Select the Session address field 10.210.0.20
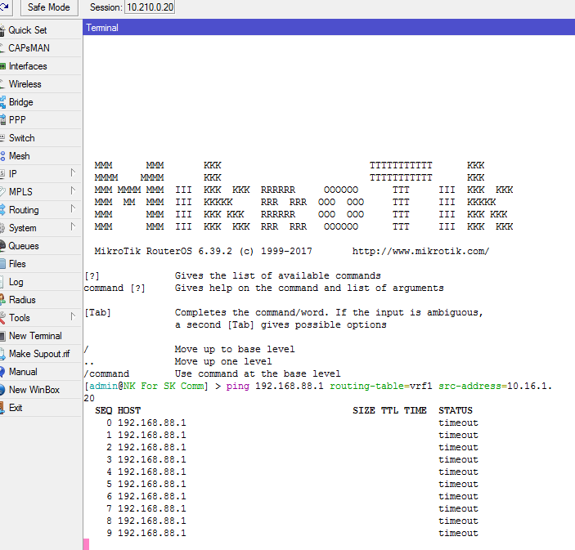 [x=150, y=7]
